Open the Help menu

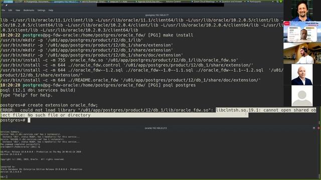pyautogui.click(x=51, y=10)
